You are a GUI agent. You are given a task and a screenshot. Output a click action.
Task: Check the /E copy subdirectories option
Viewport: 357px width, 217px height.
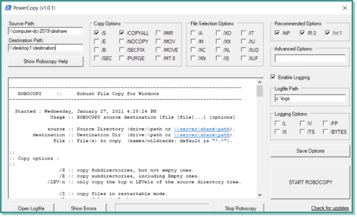tap(96, 41)
